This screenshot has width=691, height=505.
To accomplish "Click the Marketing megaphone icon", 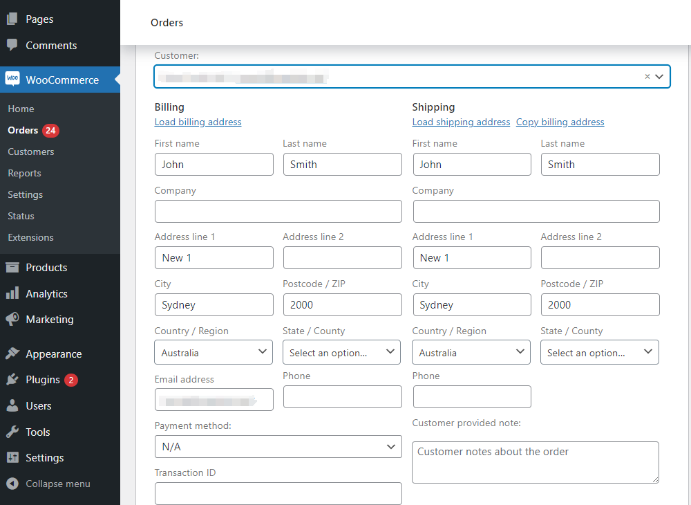I will point(12,319).
